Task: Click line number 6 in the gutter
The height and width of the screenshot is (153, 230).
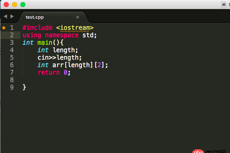Action: pyautogui.click(x=12, y=65)
